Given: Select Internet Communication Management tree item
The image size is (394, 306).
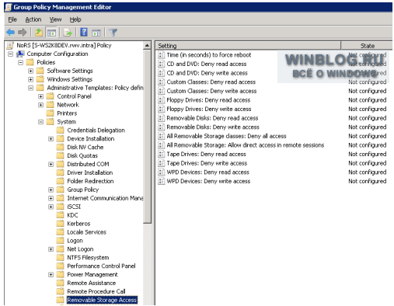Looking at the screenshot, I should click(105, 198).
